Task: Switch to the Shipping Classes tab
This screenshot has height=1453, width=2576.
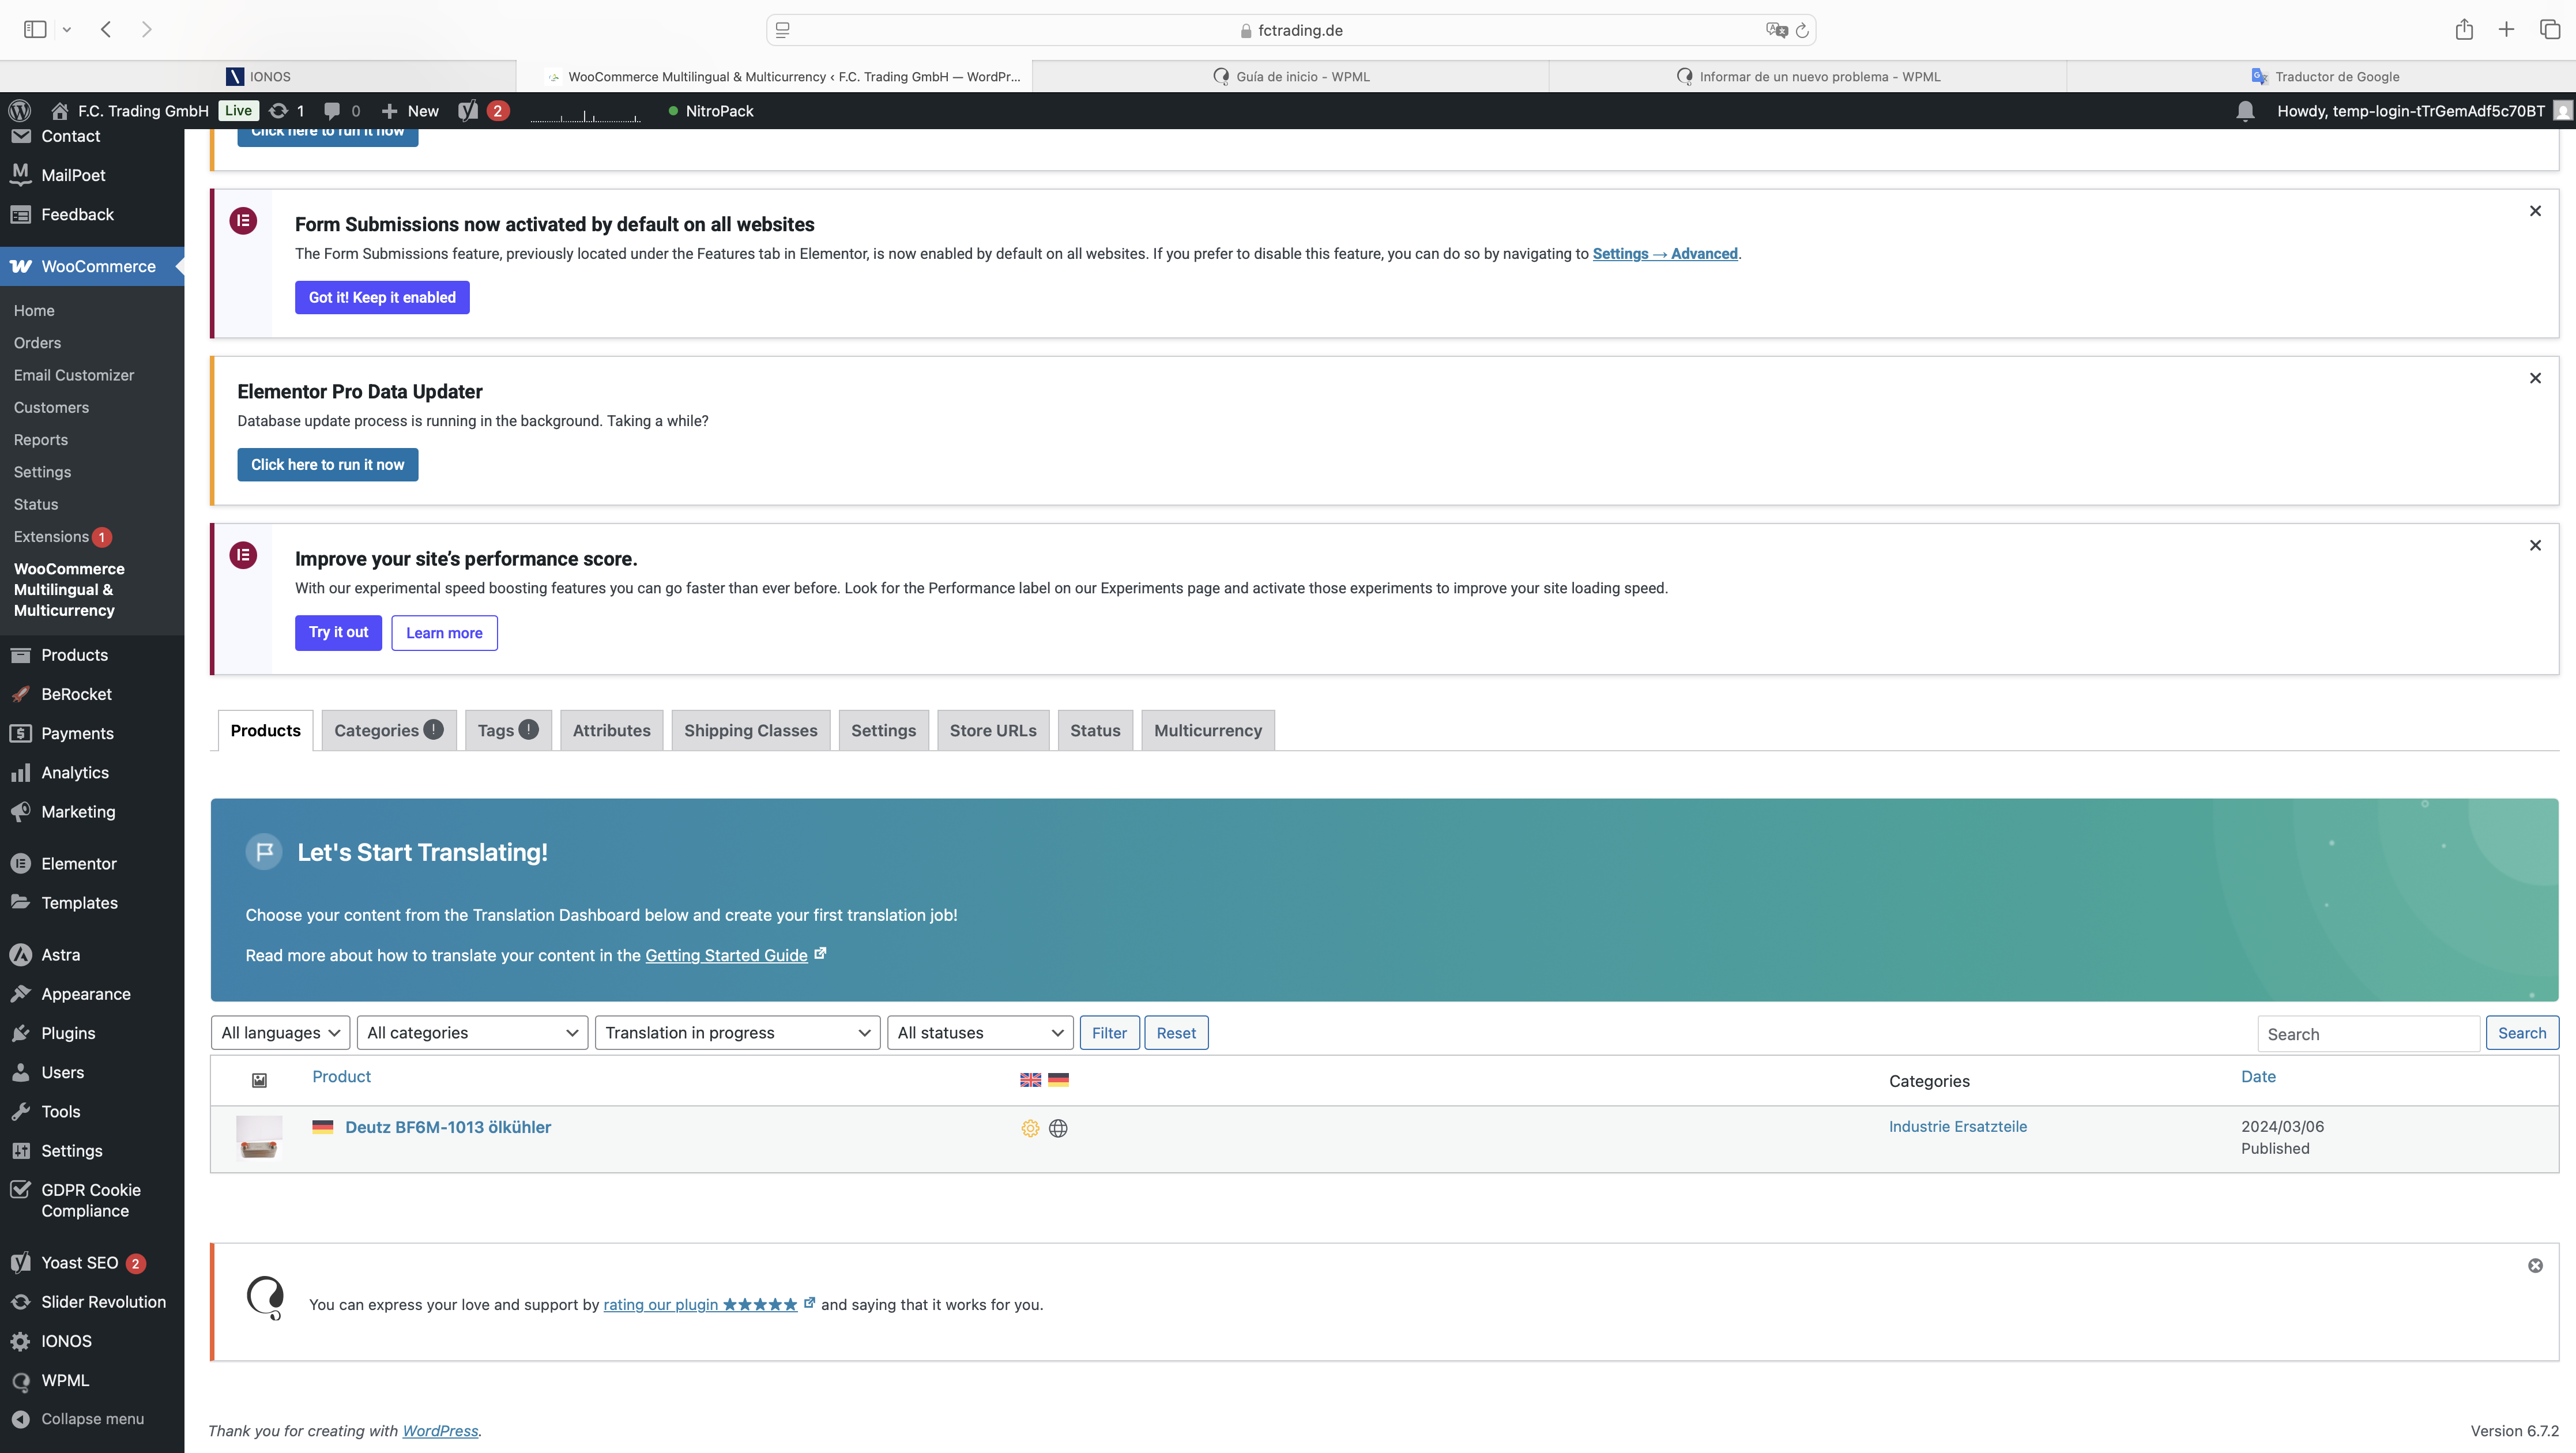Action: (750, 730)
